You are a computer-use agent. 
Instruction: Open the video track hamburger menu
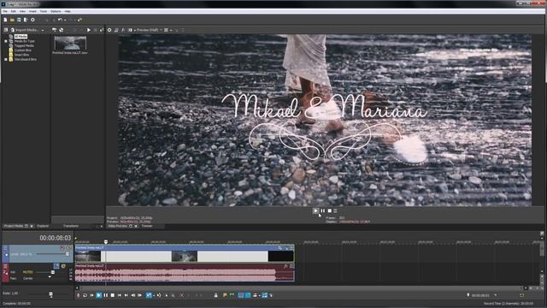click(6, 248)
